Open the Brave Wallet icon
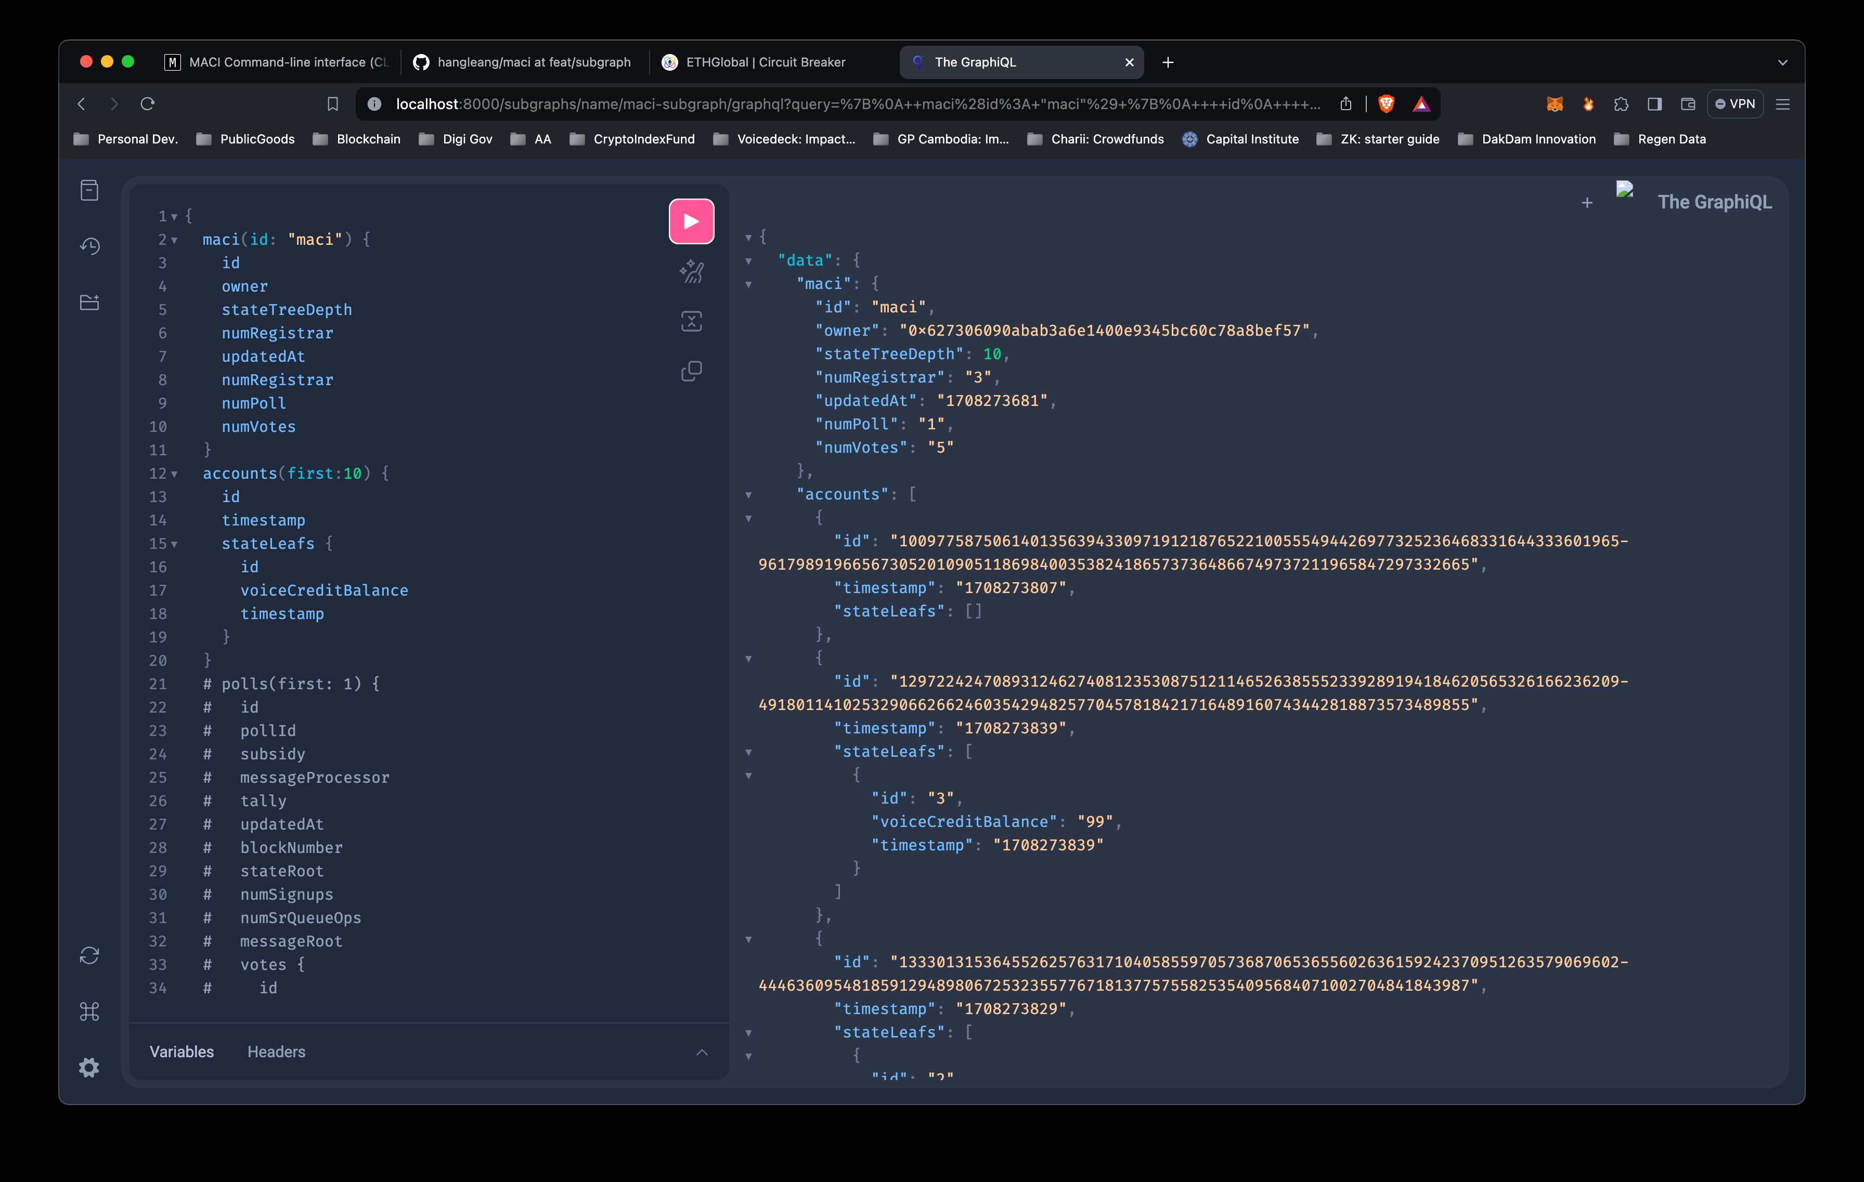Image resolution: width=1864 pixels, height=1182 pixels. [x=1688, y=103]
